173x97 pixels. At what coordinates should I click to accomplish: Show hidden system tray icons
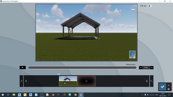click(142, 95)
